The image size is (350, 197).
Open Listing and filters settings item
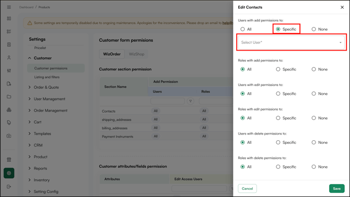coord(47,77)
